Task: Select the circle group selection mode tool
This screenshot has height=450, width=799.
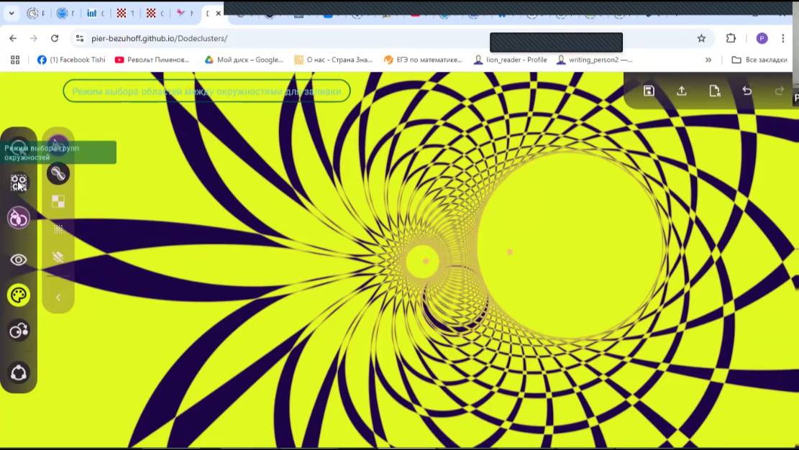Action: (x=19, y=183)
